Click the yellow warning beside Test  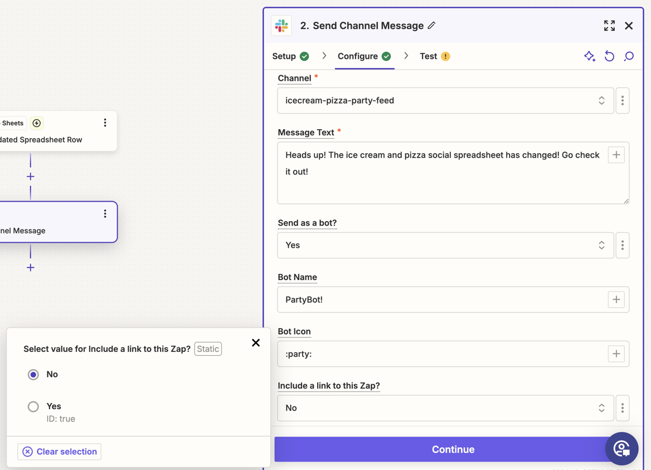point(445,56)
